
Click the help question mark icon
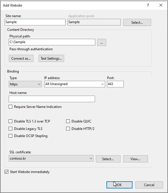tap(148, 5)
